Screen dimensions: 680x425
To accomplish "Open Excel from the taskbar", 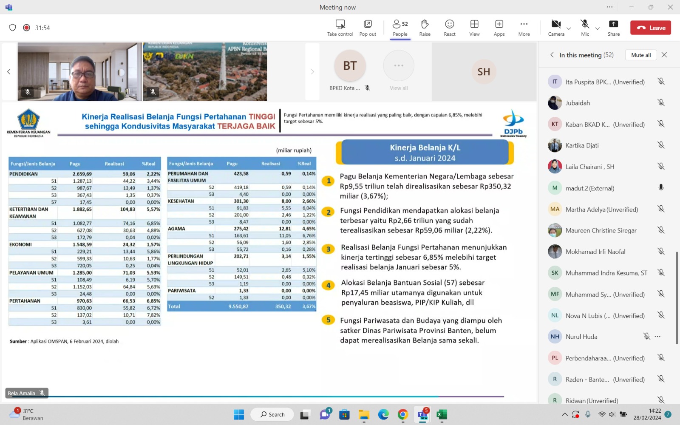I will (442, 415).
